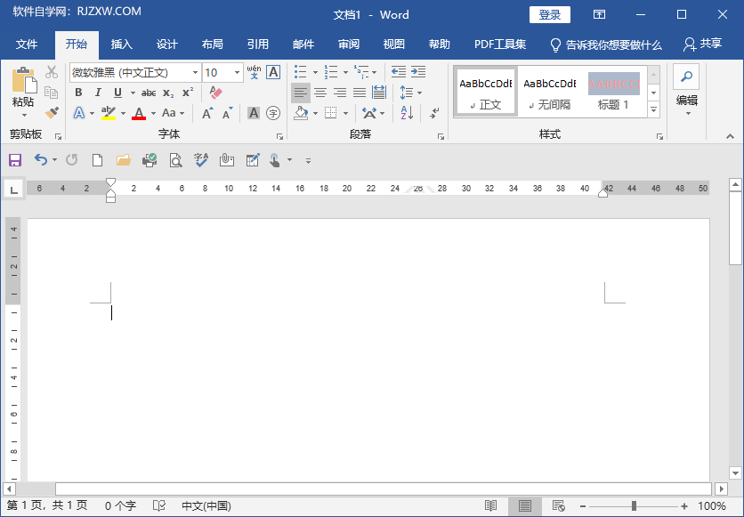Viewport: 744px width, 517px height.
Task: Save document from quick access toolbar
Action: [x=15, y=160]
